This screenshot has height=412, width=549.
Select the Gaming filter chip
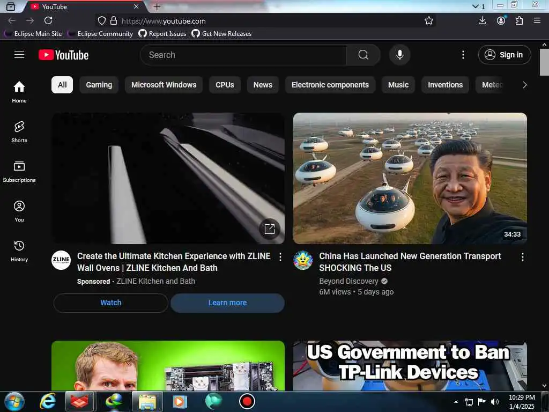[99, 85]
